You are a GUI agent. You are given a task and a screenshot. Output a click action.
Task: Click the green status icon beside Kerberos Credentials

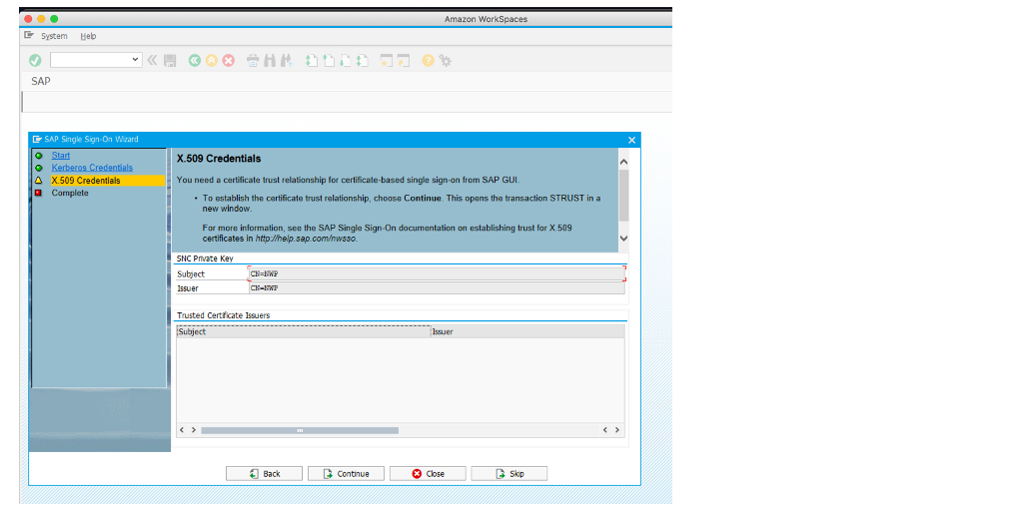(x=39, y=168)
